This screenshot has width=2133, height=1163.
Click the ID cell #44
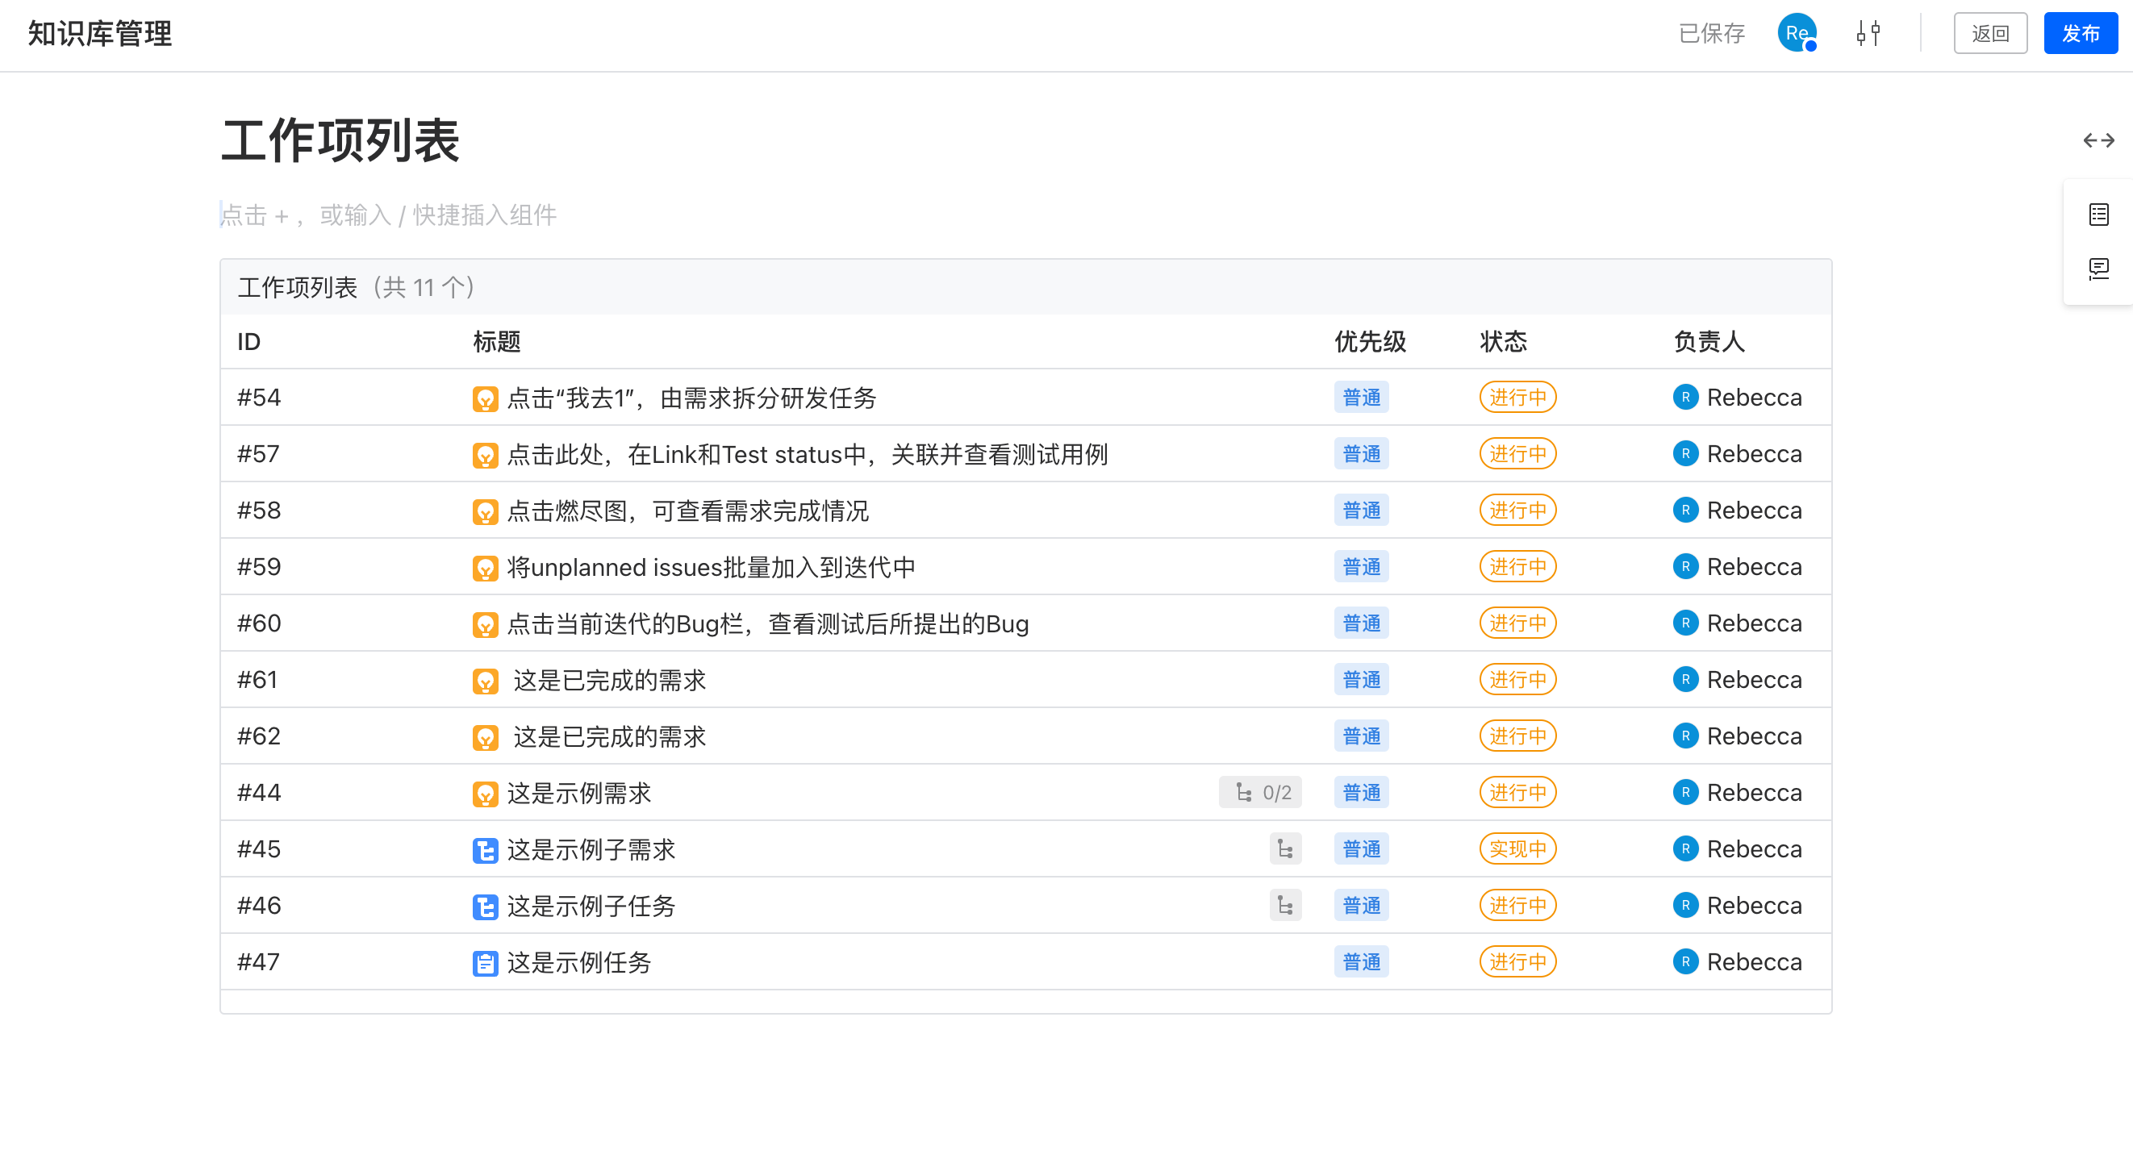[x=258, y=793]
